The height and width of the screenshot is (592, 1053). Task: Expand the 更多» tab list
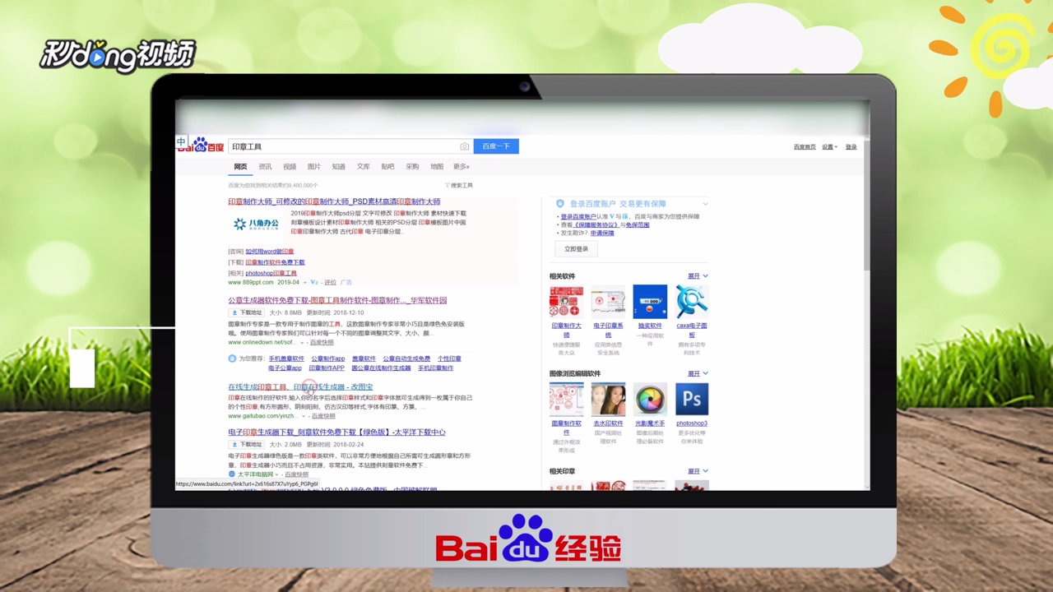click(x=462, y=167)
